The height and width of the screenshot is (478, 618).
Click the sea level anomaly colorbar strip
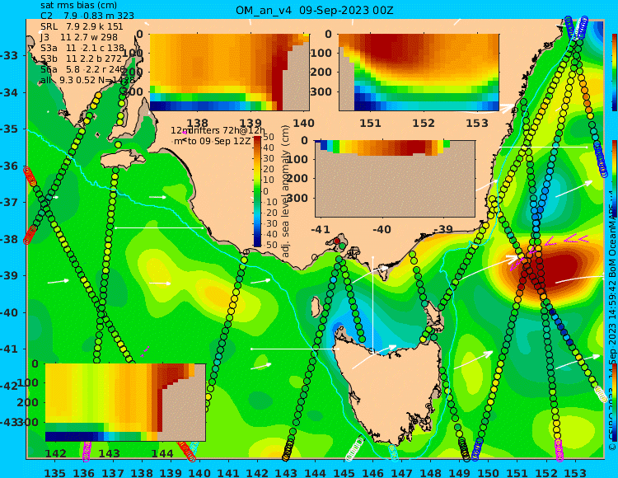257,191
